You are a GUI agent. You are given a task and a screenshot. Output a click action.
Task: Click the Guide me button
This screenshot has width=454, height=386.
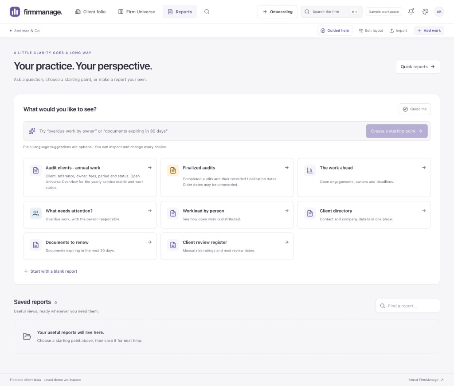pyautogui.click(x=415, y=109)
